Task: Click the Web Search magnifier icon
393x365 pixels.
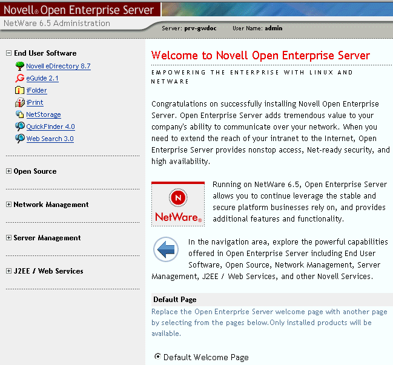Action: tap(20, 139)
